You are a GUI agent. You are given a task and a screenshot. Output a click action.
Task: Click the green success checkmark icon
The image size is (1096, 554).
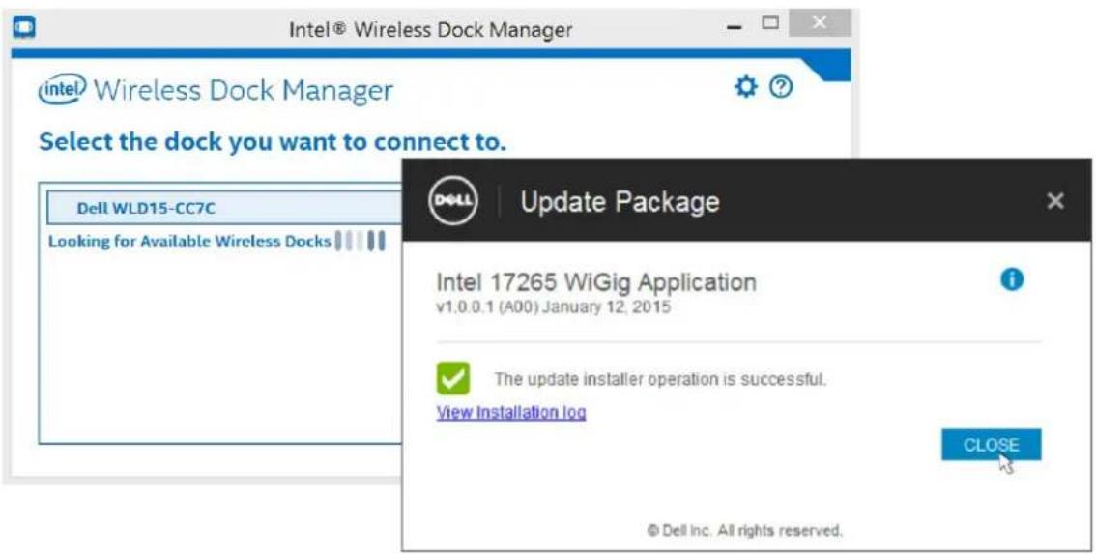pos(453,379)
